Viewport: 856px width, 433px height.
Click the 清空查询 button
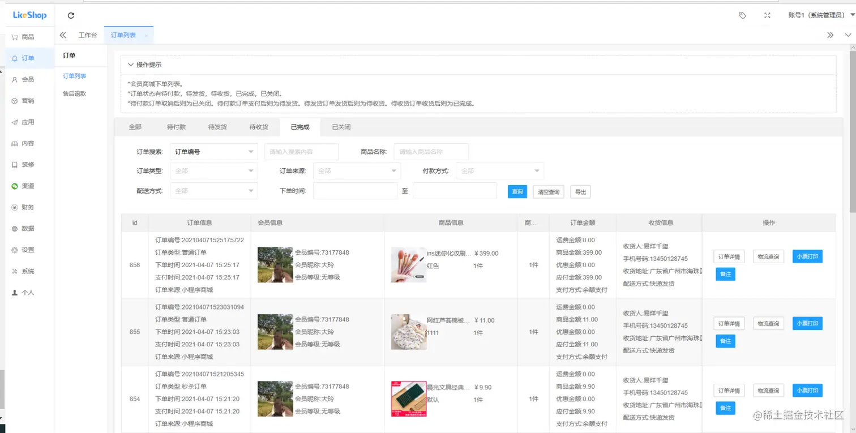[549, 192]
